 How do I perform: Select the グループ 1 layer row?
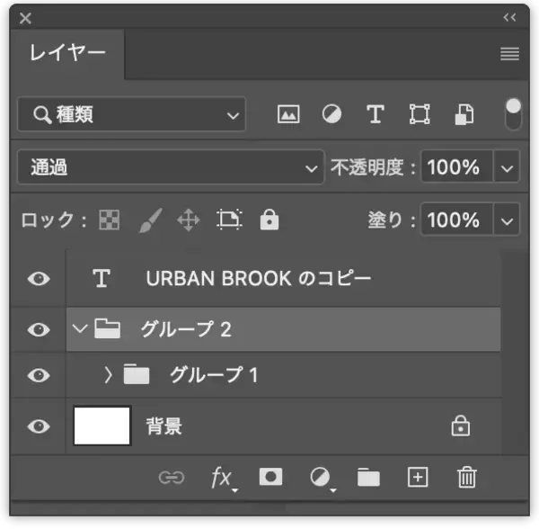(283, 375)
